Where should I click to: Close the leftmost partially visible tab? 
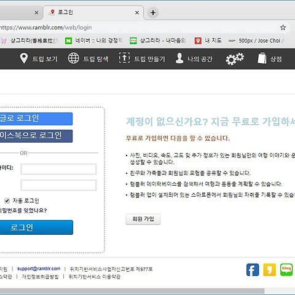point(36,13)
